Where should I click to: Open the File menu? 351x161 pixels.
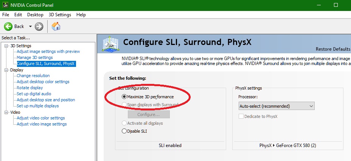(6, 14)
